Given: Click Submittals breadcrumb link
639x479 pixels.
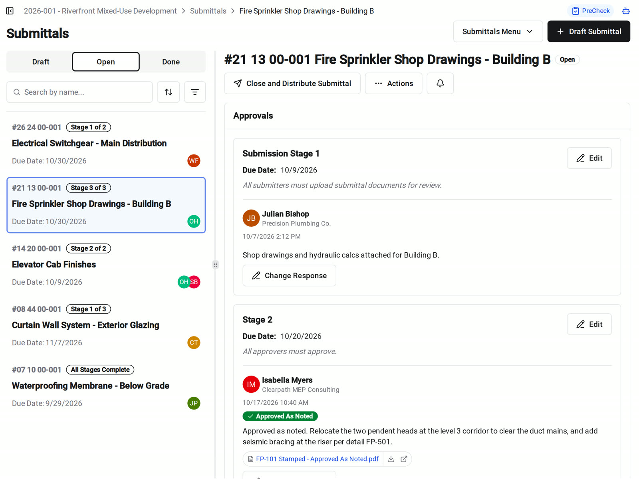Looking at the screenshot, I should click(208, 11).
